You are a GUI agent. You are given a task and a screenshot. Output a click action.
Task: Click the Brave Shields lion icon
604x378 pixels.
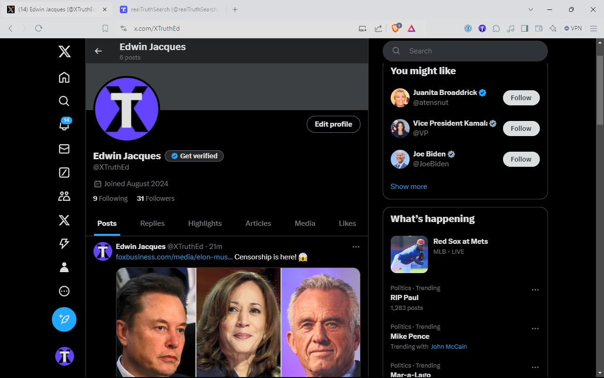tap(395, 28)
